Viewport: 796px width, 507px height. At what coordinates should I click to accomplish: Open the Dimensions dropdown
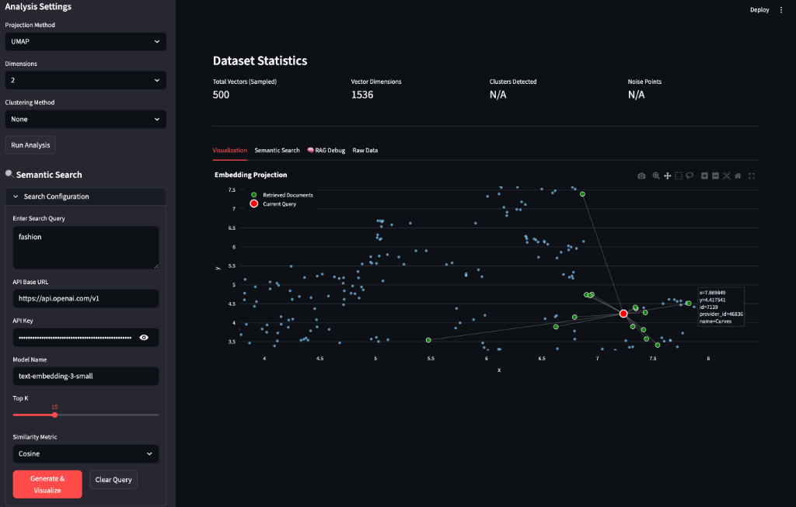[86, 80]
